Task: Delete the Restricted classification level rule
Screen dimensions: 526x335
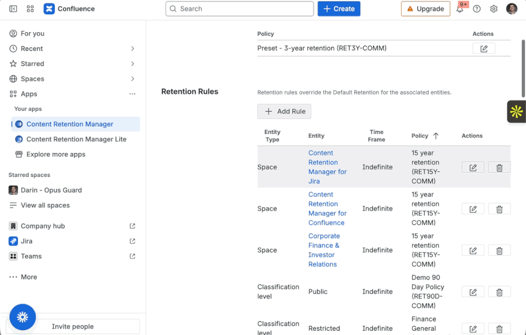Action: click(499, 329)
